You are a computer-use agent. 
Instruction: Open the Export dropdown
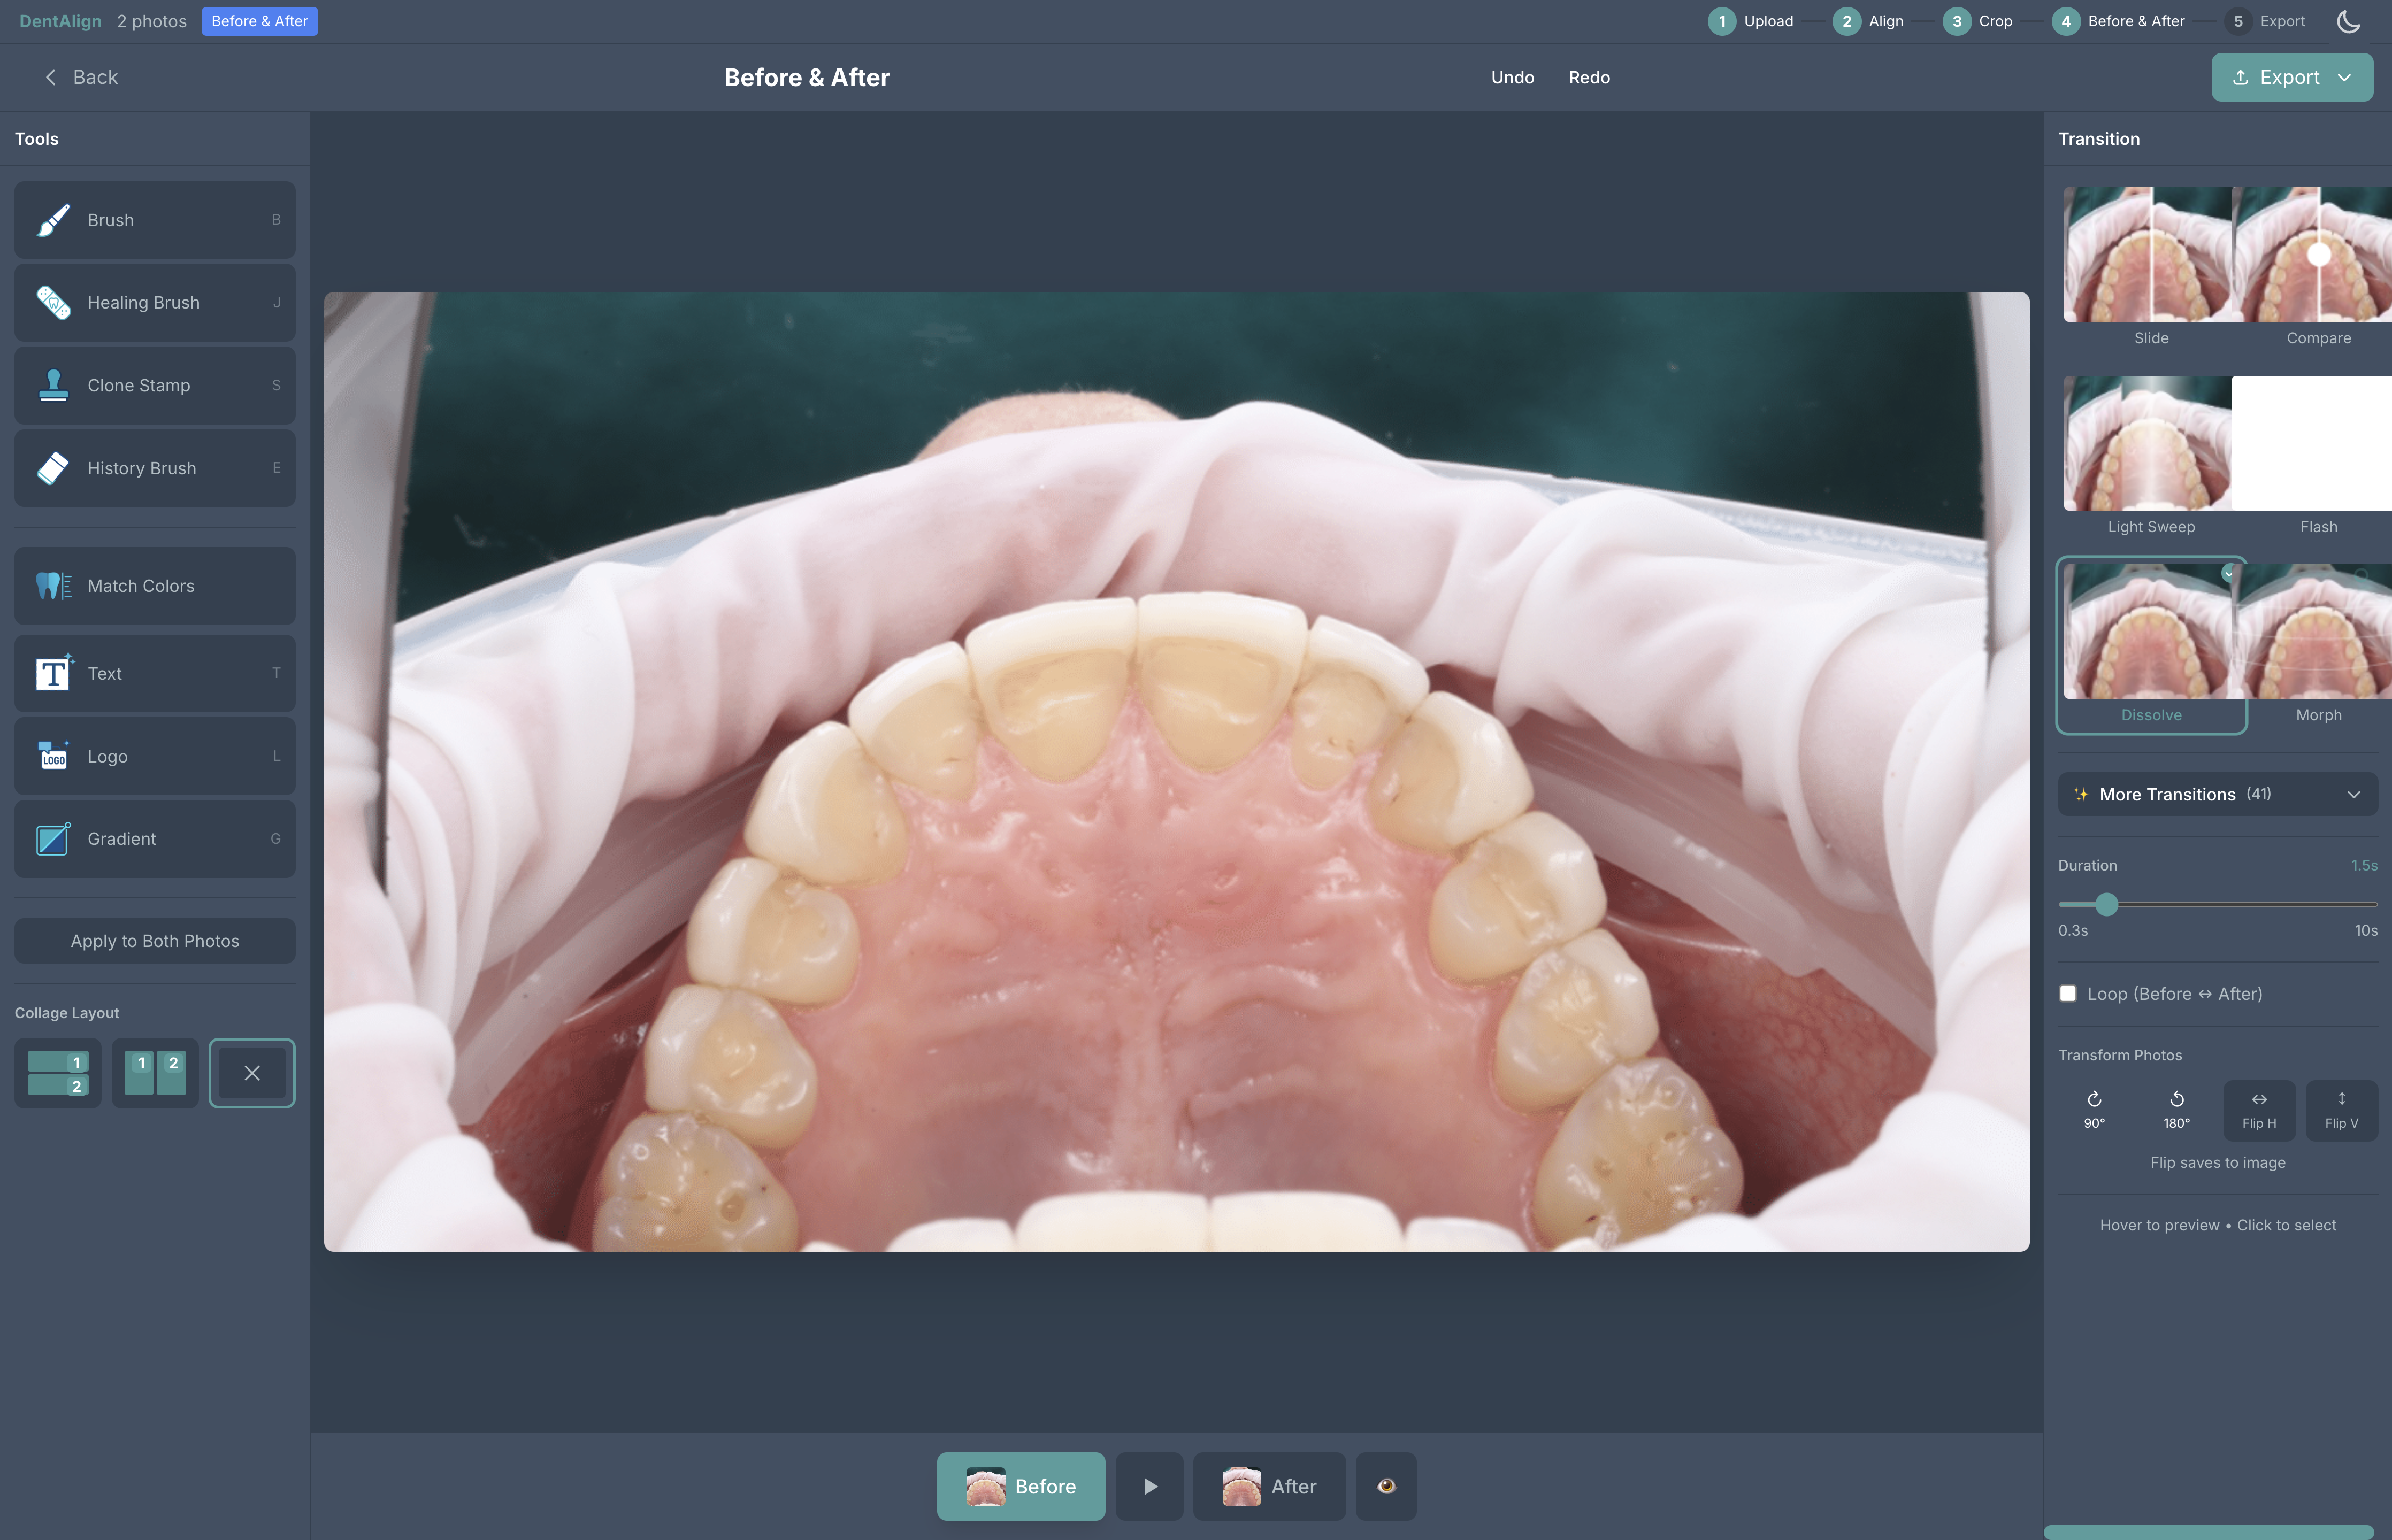click(x=2291, y=77)
